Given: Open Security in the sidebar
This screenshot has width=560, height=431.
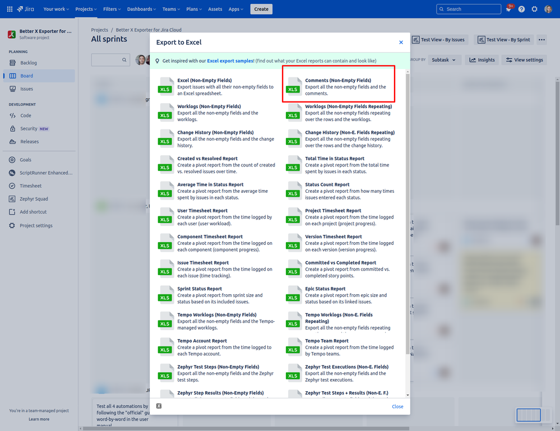Looking at the screenshot, I should (39, 128).
